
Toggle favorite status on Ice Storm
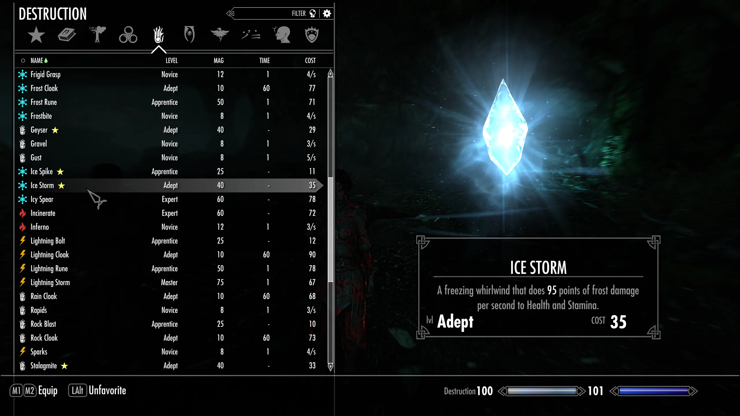pos(61,185)
